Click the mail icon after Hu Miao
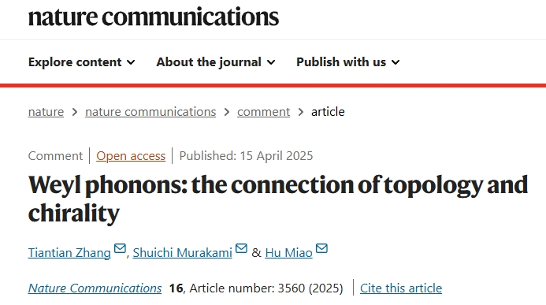The image size is (546, 305). coord(321,248)
